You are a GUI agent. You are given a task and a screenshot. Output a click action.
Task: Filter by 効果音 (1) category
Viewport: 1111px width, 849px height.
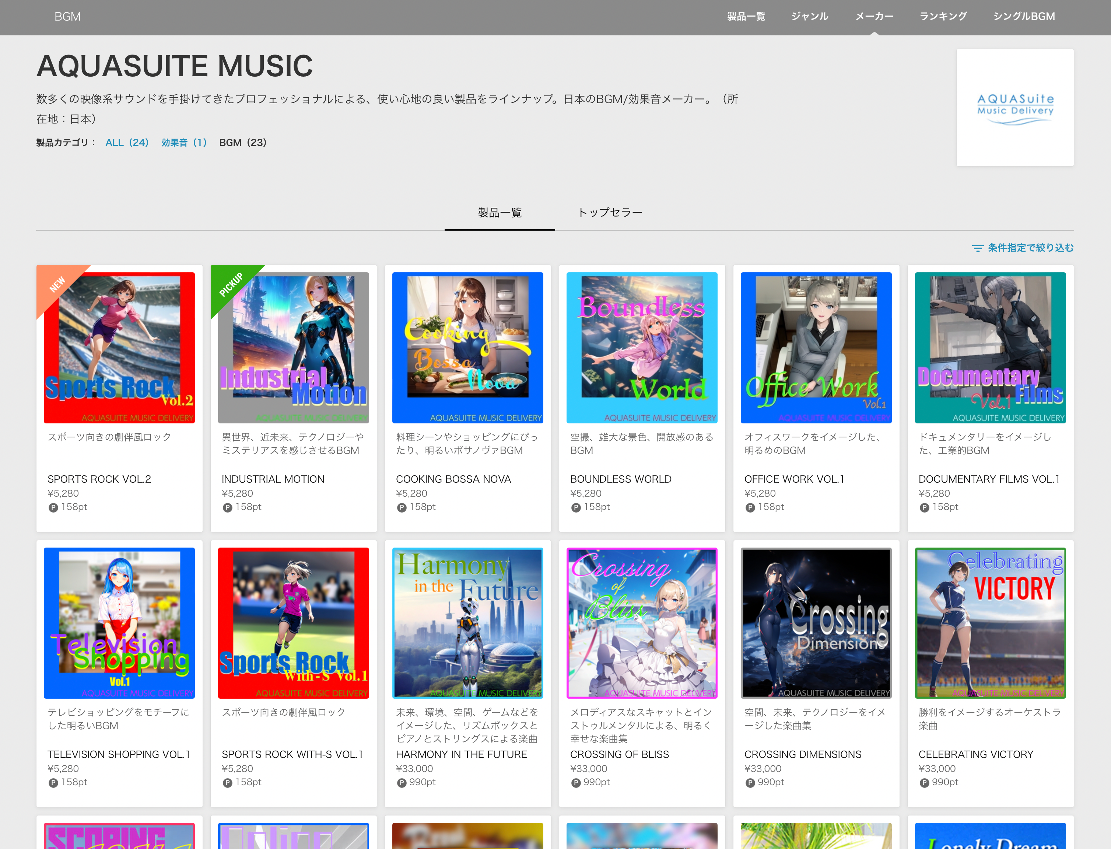tap(184, 143)
